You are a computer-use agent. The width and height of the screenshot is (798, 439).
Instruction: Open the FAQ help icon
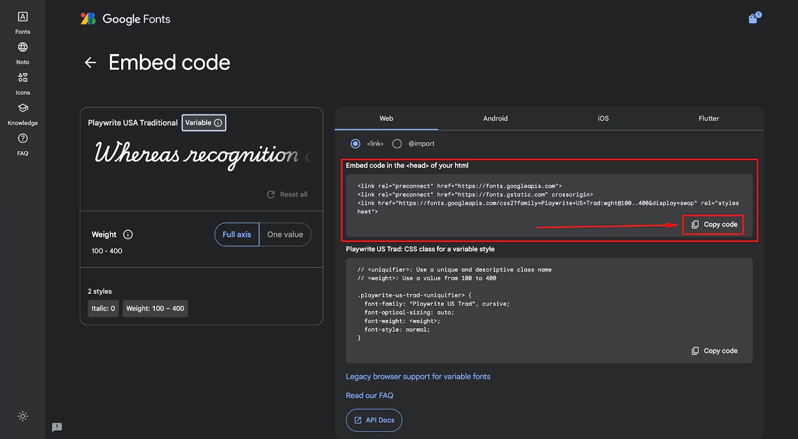pos(22,138)
